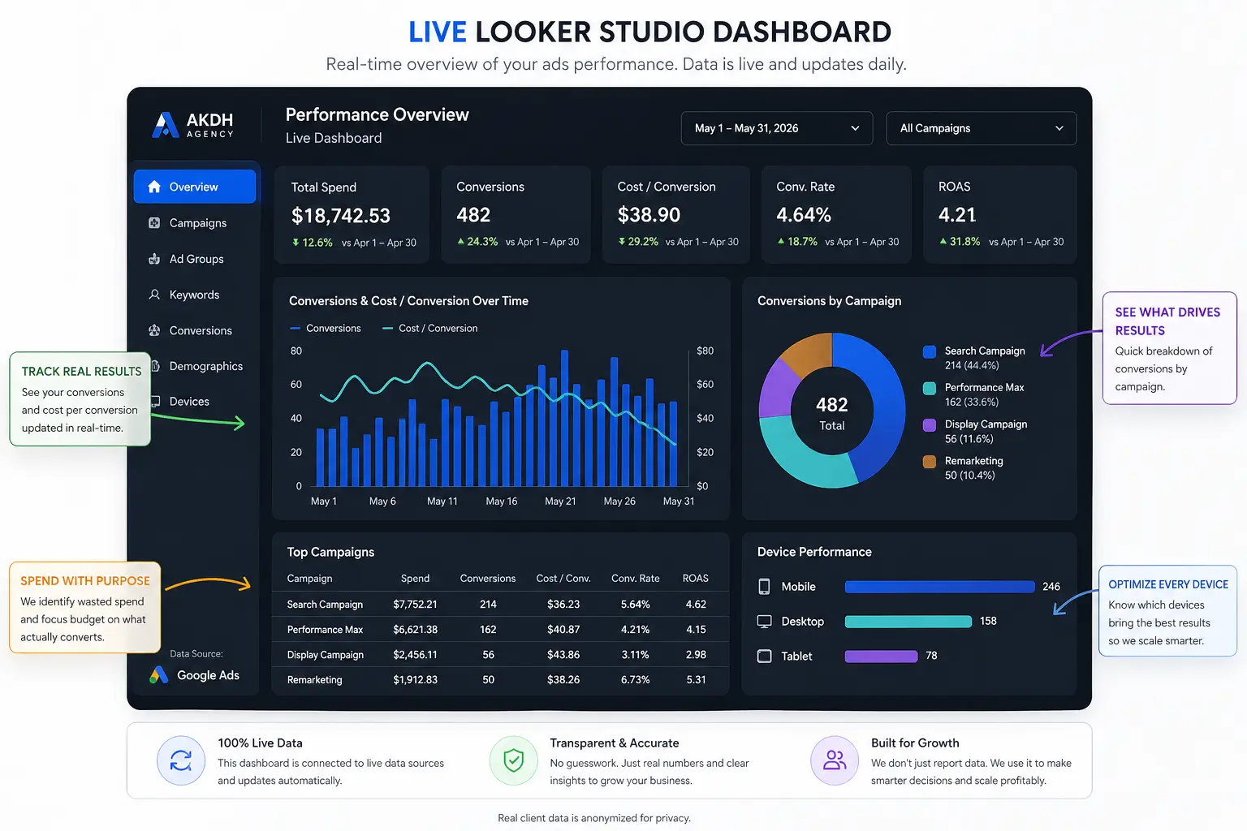Click the ROAS 4.21 card
The width and height of the screenshot is (1247, 831).
(x=1000, y=215)
